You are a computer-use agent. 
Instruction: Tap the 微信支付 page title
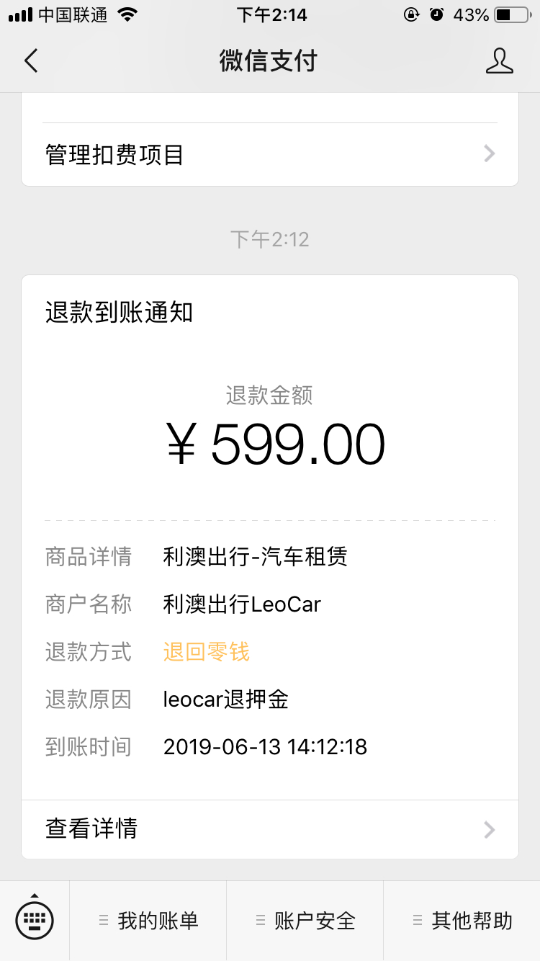tap(269, 61)
